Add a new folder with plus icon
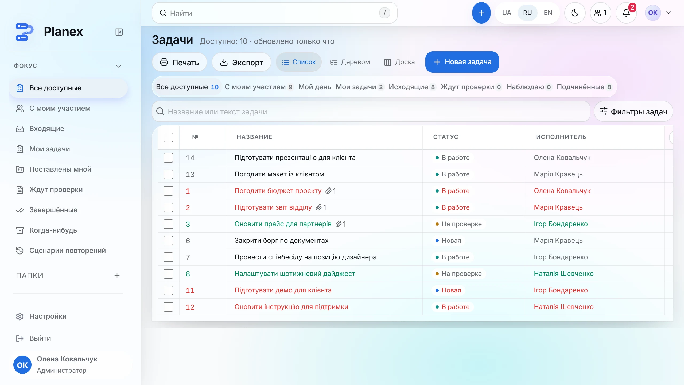 pos(117,275)
